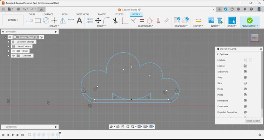Toggle the Profile checkbox
Image resolution: width=264 pixels, height=140 pixels.
(245, 89)
